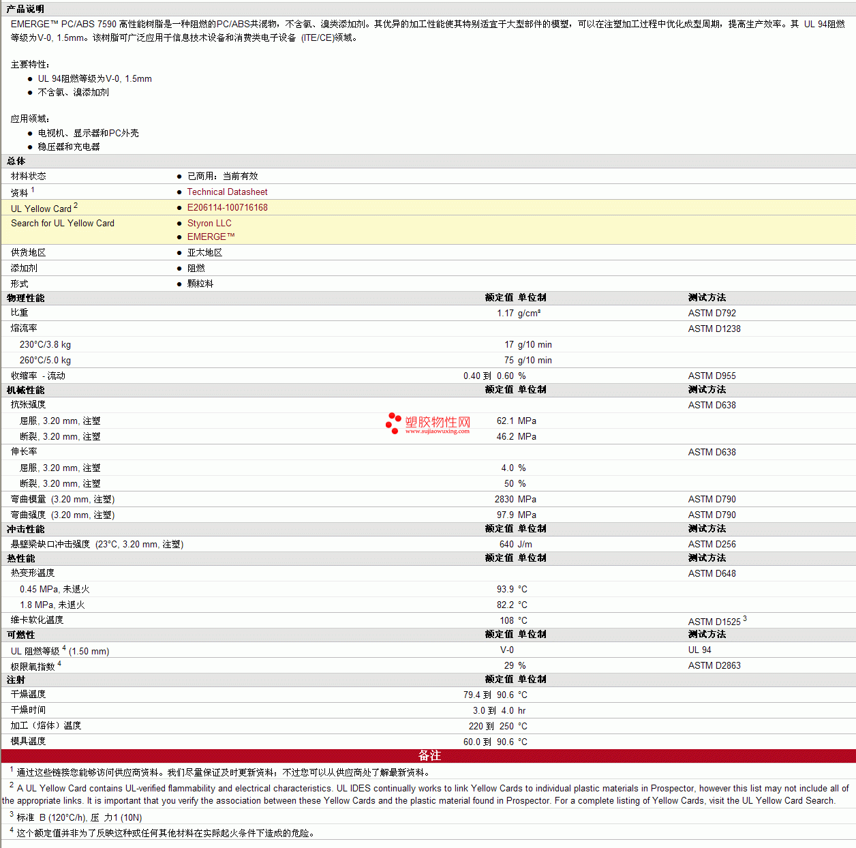The image size is (856, 848).
Task: Select the 17 g/10 min value
Action: coord(528,345)
